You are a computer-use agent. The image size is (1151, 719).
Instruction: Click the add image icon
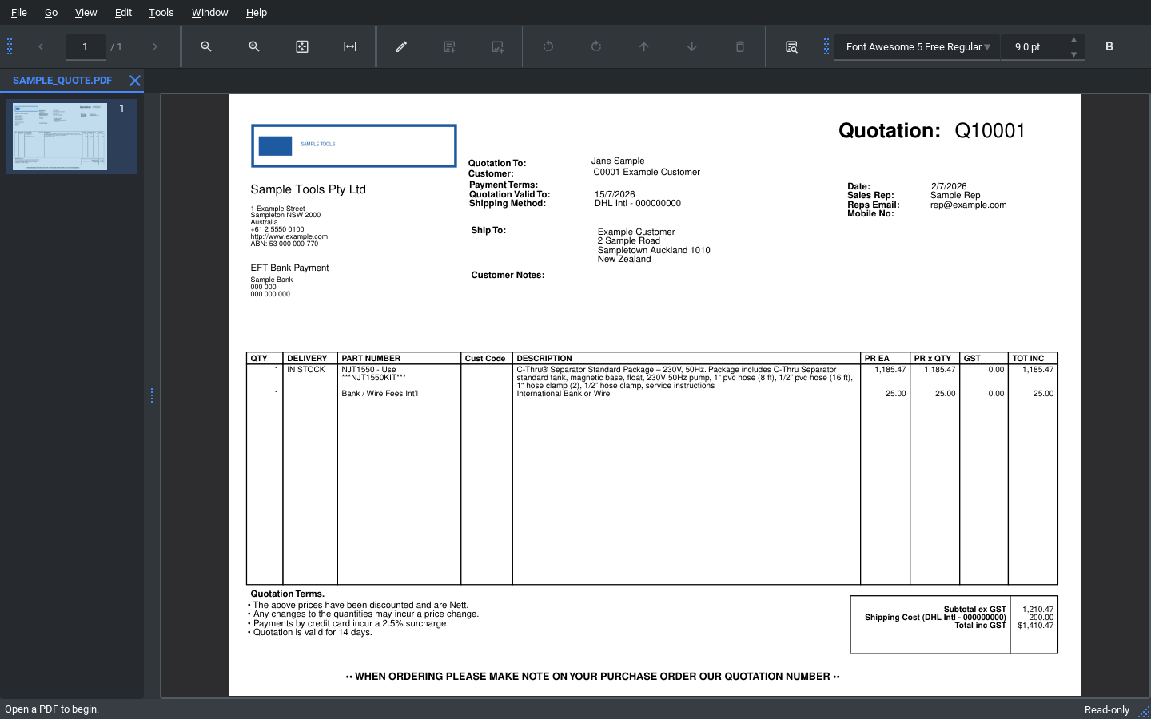pyautogui.click(x=497, y=46)
